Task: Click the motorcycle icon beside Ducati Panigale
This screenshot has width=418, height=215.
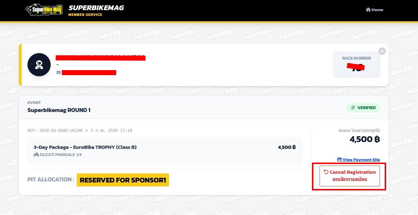Action: [x=36, y=155]
